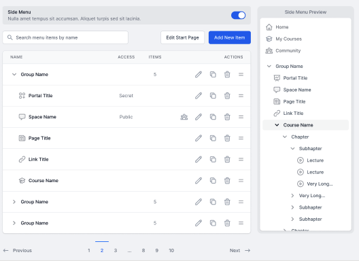This screenshot has width=359, height=261.
Task: Expand the Very Long... subchapter chevron
Action: point(292,196)
